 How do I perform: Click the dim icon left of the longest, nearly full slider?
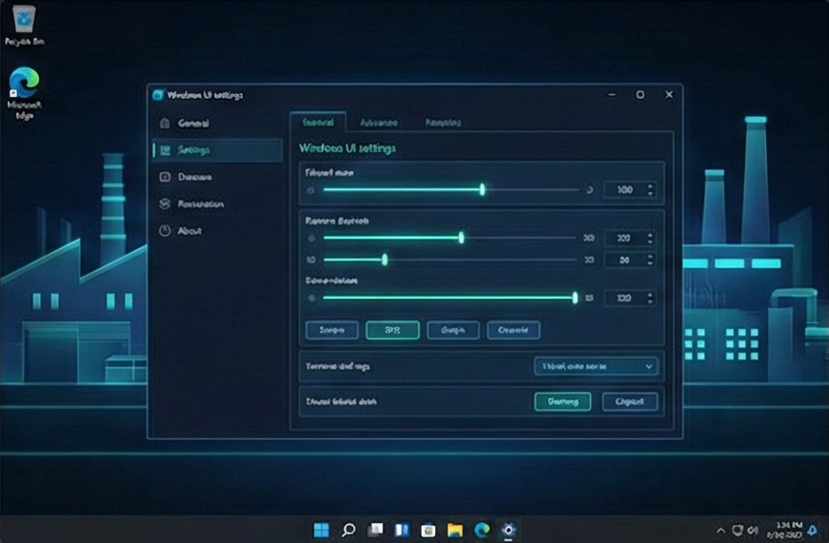pyautogui.click(x=311, y=298)
